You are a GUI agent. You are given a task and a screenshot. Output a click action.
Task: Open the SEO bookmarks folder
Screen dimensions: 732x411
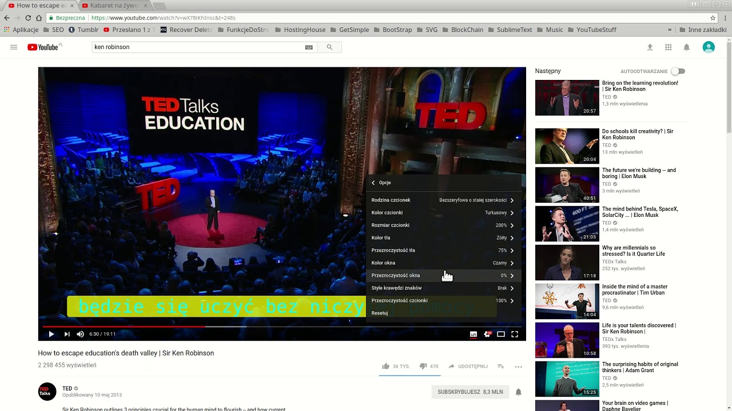pos(54,30)
